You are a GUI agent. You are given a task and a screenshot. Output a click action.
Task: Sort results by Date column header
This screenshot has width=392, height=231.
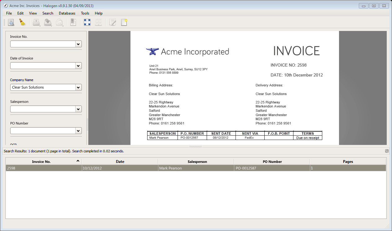point(120,162)
